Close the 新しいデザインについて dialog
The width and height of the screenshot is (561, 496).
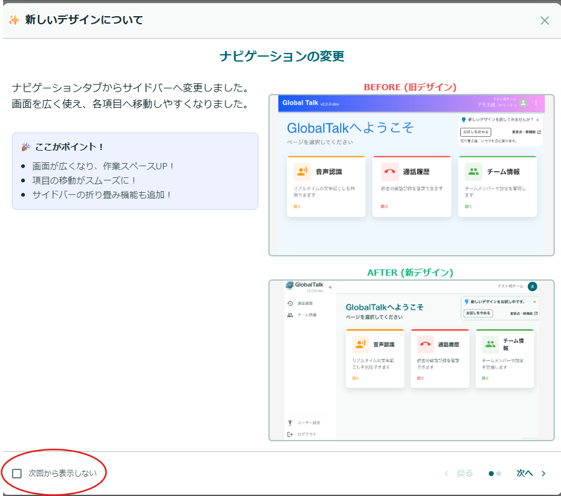point(545,21)
